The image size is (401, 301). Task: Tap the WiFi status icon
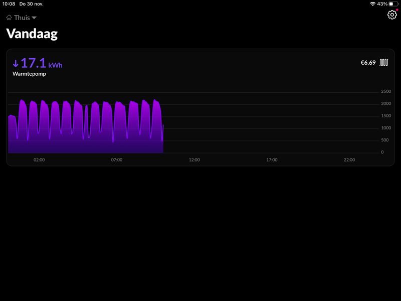point(372,4)
